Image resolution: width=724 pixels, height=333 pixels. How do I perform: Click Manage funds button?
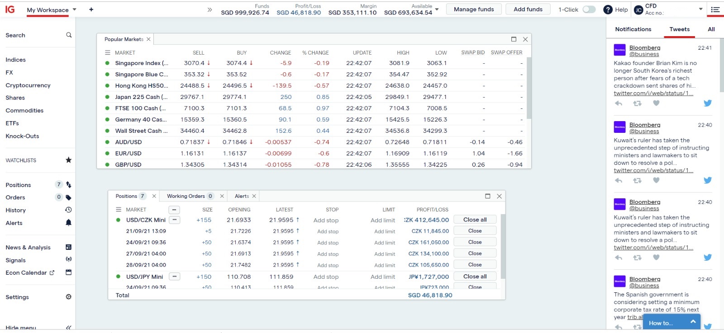point(474,9)
